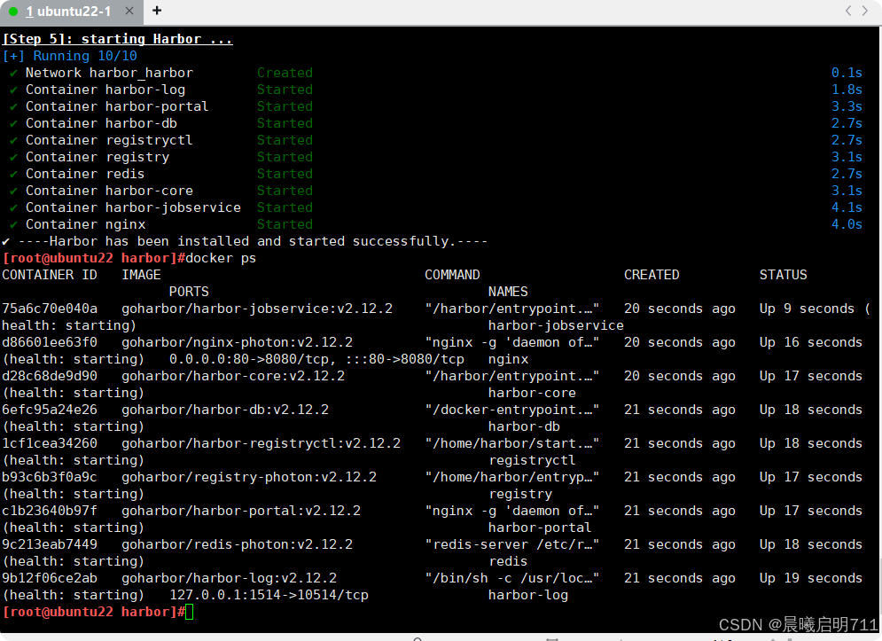This screenshot has width=882, height=641.
Task: Select container ID 75a6c70e040a
Action: [50, 309]
